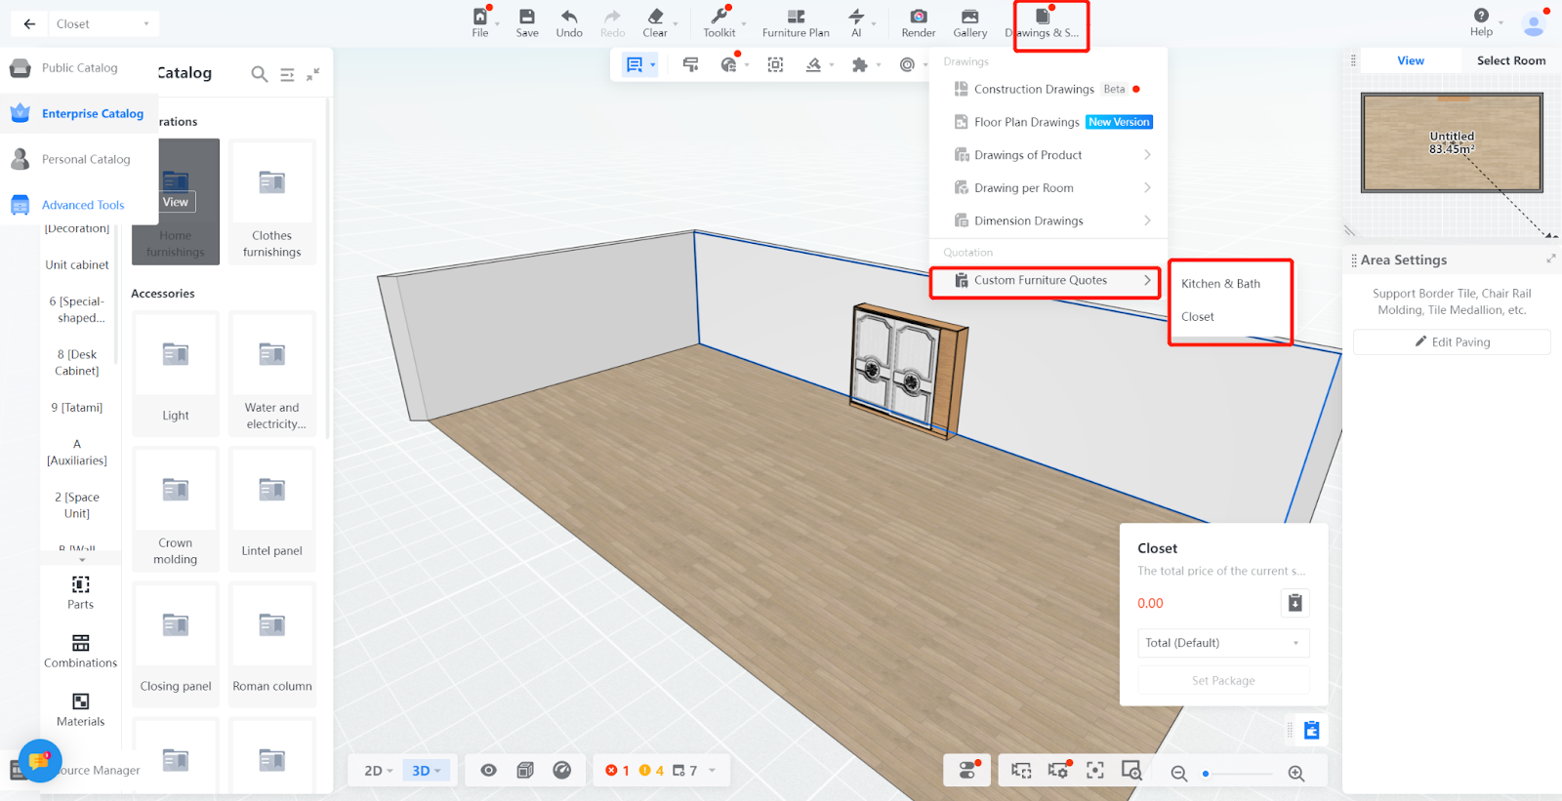This screenshot has width=1562, height=801.
Task: Open the Total (Default) dropdown
Action: tap(1222, 643)
